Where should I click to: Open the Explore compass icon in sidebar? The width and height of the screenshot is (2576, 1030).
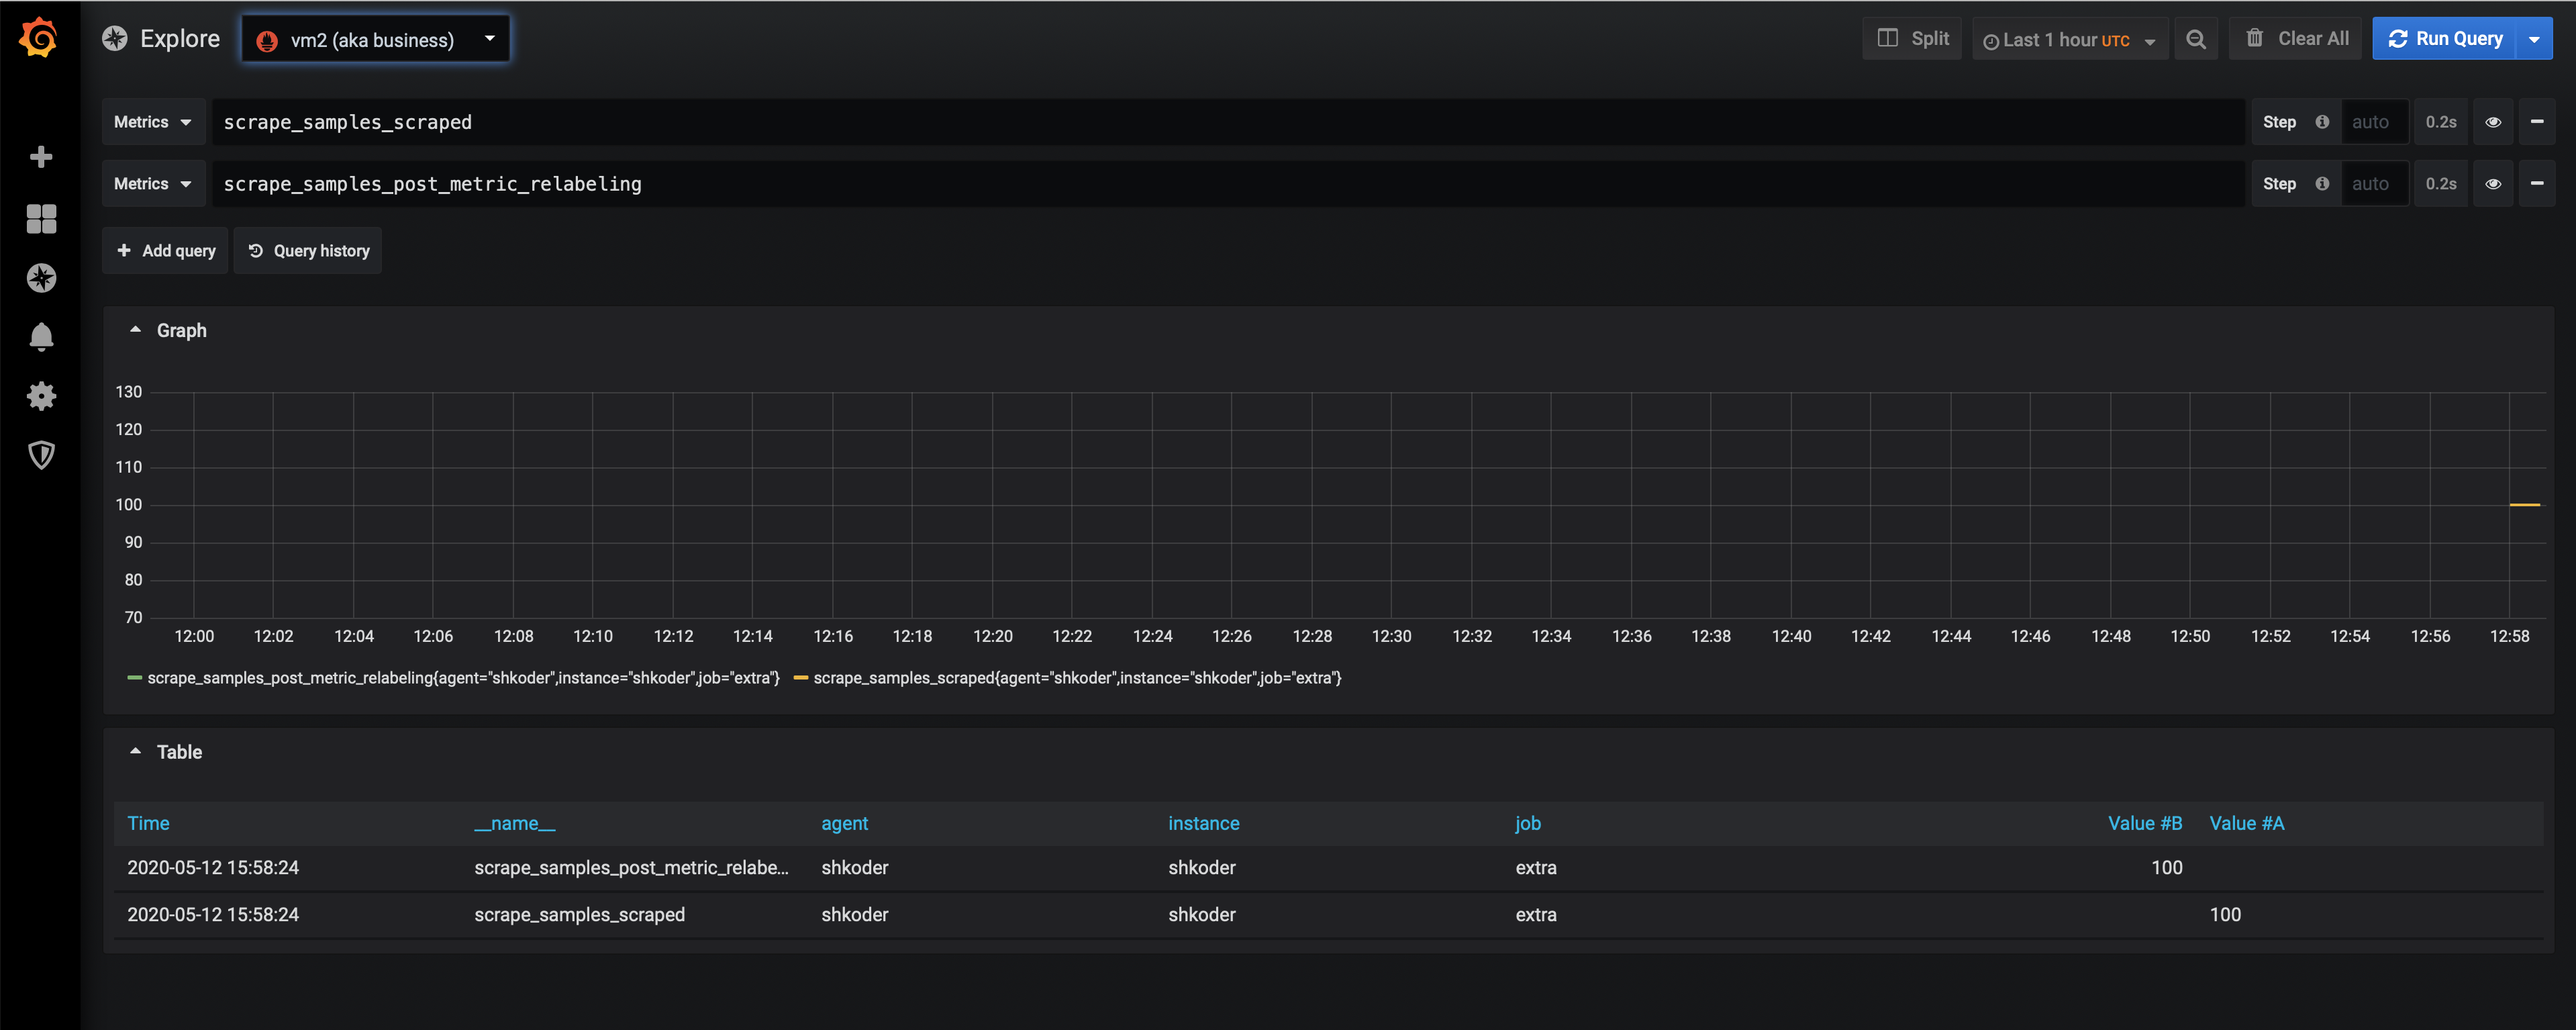(x=41, y=278)
